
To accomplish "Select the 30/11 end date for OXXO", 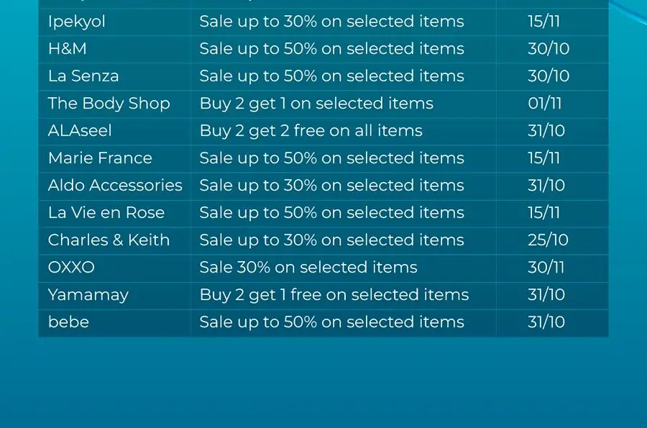I will click(546, 268).
